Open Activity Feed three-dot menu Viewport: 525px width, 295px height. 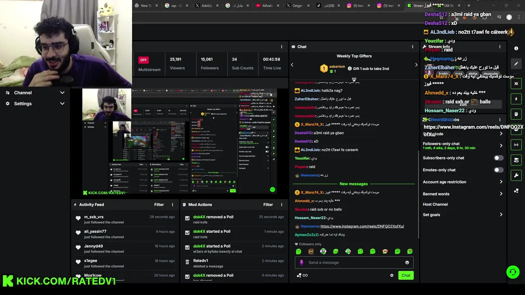click(x=172, y=204)
